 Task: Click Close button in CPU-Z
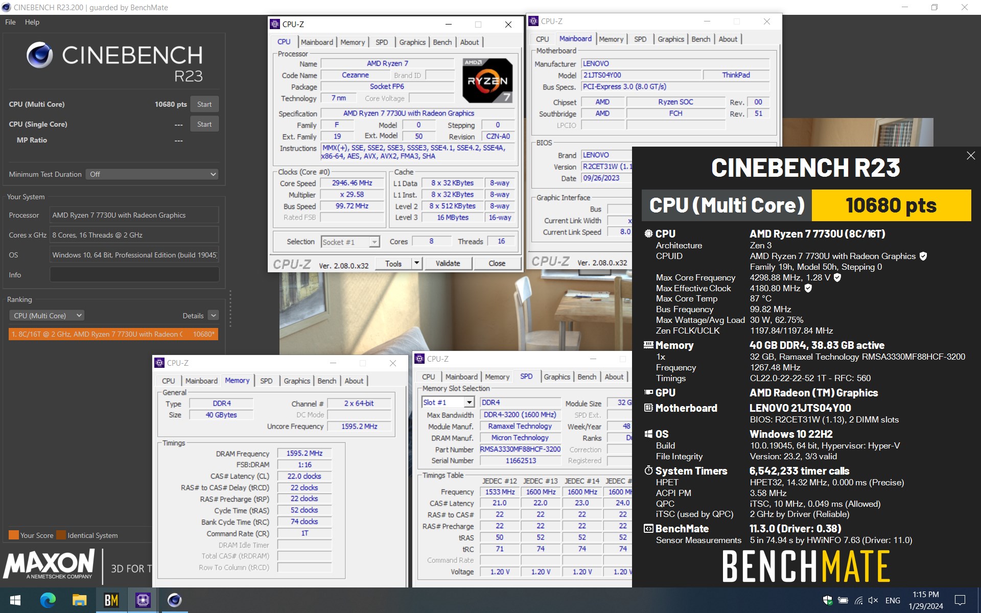(x=497, y=263)
